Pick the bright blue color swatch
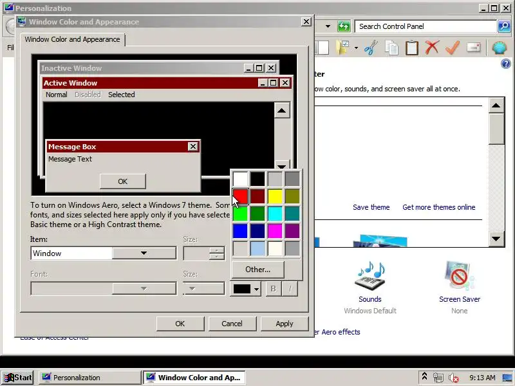Screen dimensions: 515x386 pyautogui.click(x=240, y=231)
